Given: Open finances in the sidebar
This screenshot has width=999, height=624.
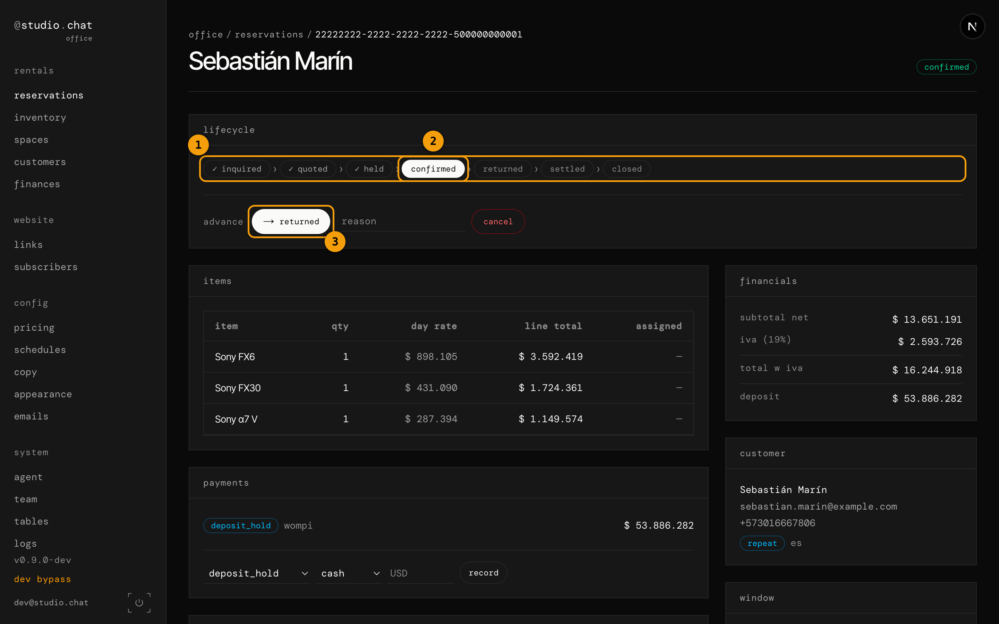Looking at the screenshot, I should 37,184.
